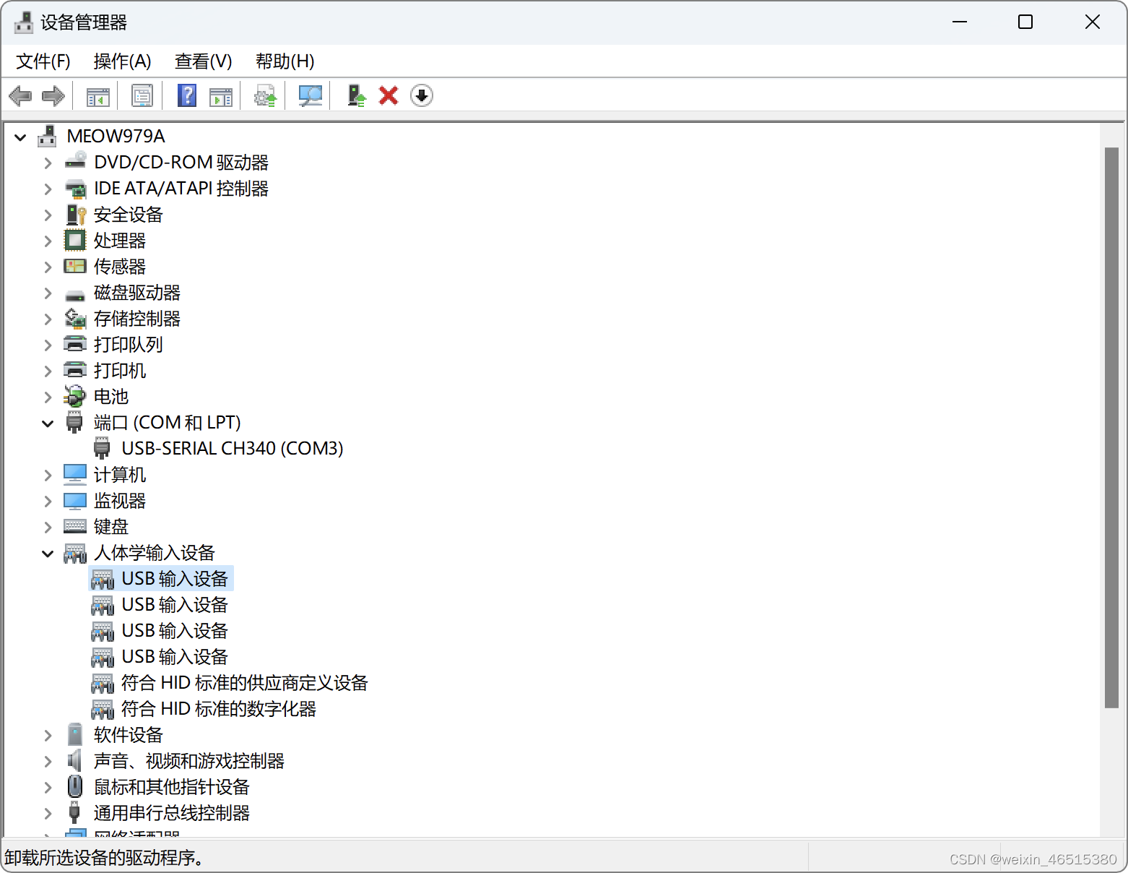Collapse the 端口 (COM 和 LPT) category

(x=48, y=422)
